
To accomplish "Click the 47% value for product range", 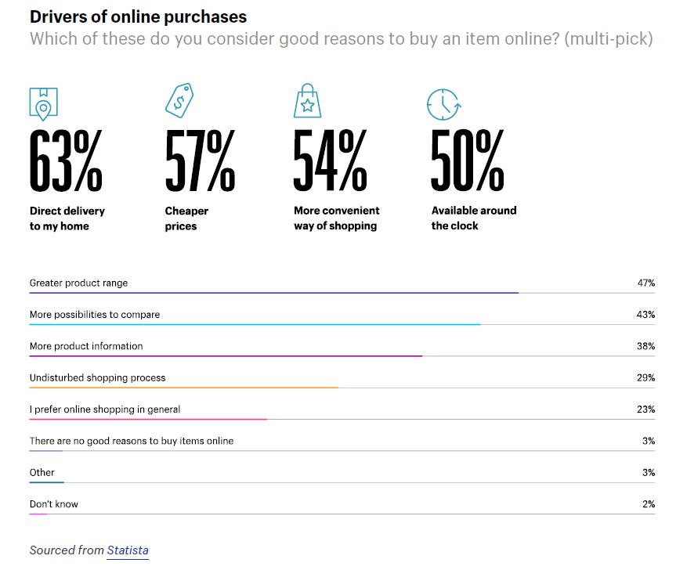I will click(645, 283).
